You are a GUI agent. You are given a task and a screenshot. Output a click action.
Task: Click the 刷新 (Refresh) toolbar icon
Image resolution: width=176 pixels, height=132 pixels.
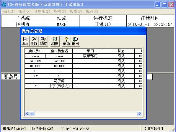[55, 41]
